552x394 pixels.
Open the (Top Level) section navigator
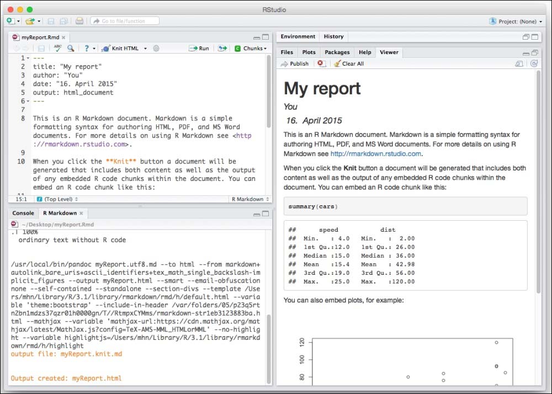click(x=57, y=199)
